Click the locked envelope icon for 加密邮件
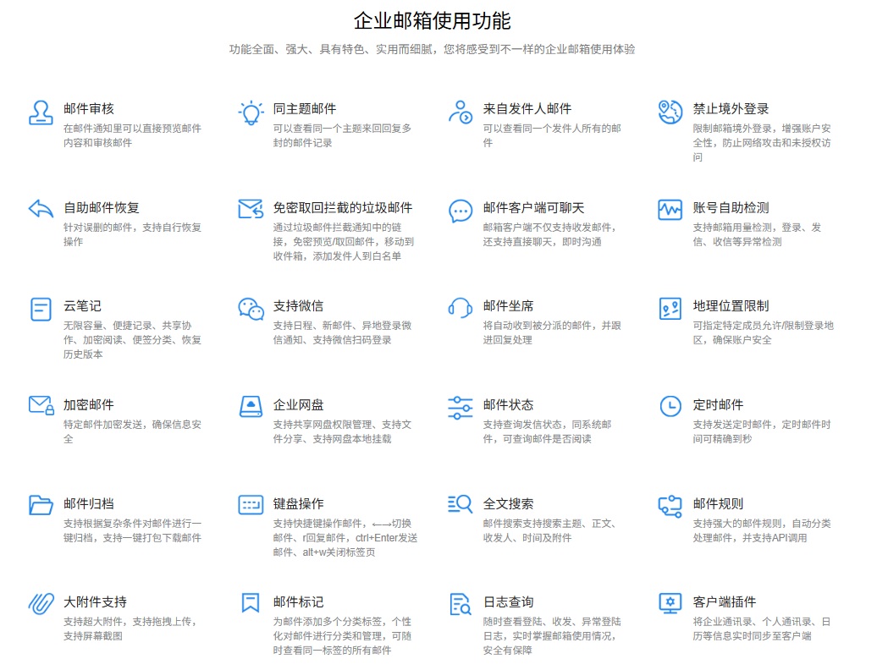The width and height of the screenshot is (888, 670). [41, 406]
